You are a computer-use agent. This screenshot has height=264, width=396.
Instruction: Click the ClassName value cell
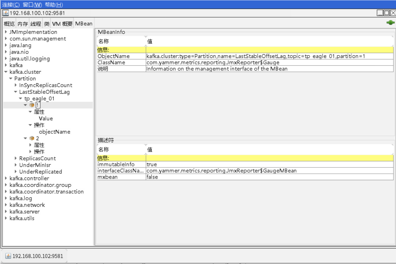point(269,62)
